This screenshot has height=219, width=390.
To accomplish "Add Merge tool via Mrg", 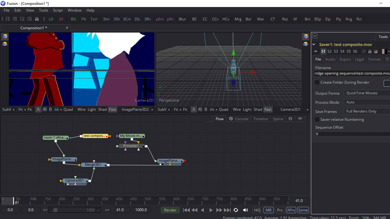I will coord(238,19).
